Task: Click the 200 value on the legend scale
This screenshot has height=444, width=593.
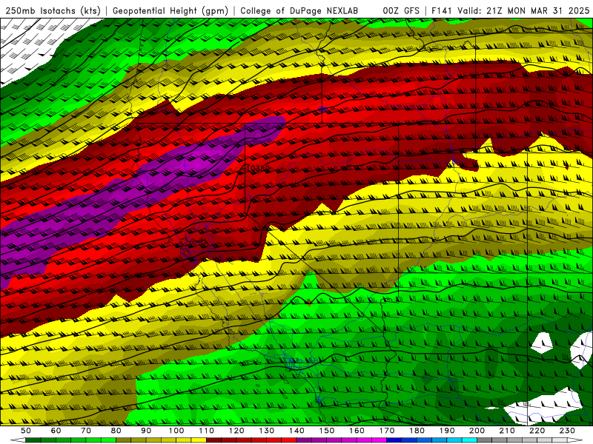Action: coord(477,431)
